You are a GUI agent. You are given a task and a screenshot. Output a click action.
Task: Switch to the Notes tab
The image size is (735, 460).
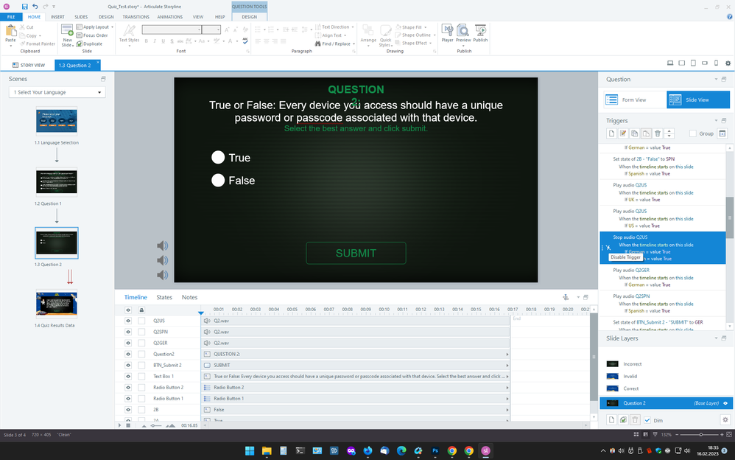pyautogui.click(x=189, y=297)
